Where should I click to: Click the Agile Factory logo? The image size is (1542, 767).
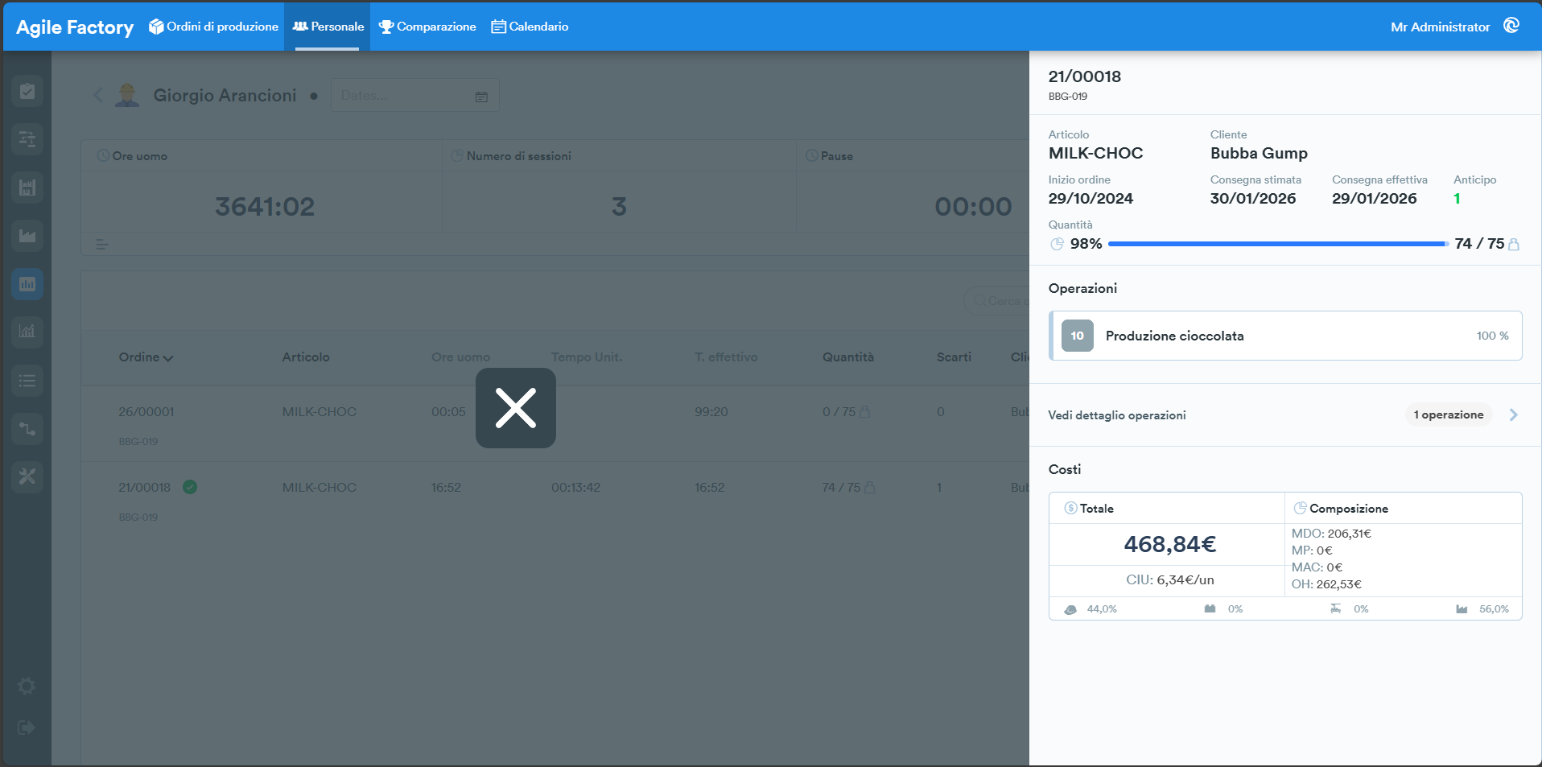click(75, 27)
